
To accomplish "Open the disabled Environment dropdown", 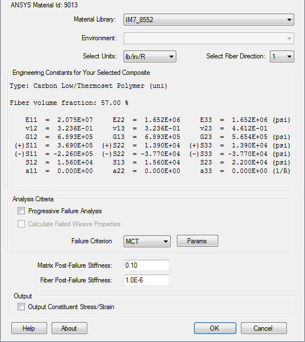I will 209,39.
